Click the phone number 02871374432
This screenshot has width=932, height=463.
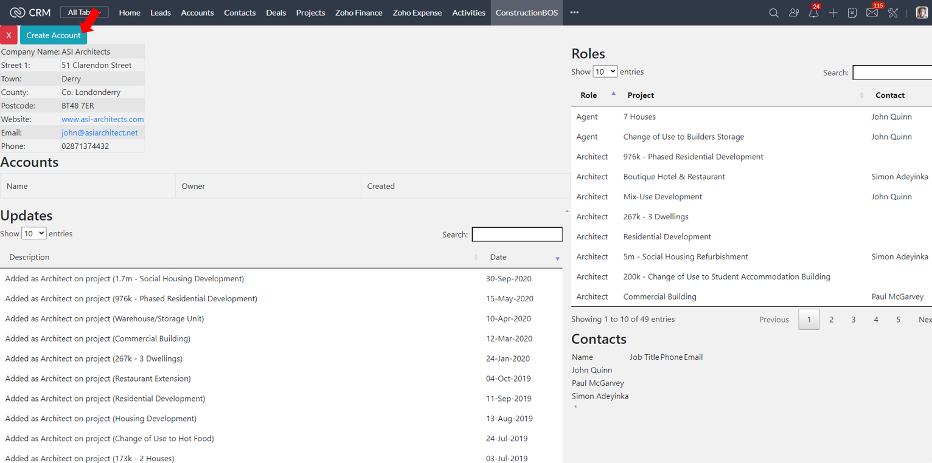(x=85, y=146)
